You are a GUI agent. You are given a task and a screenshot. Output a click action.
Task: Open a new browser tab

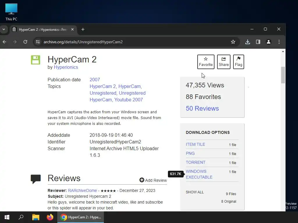click(x=83, y=29)
